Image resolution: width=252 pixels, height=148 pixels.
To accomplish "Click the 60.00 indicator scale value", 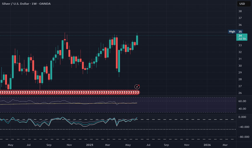I will [x=242, y=101].
